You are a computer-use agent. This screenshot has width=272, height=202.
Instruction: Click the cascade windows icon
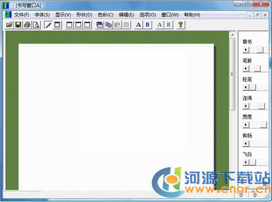tap(99, 25)
